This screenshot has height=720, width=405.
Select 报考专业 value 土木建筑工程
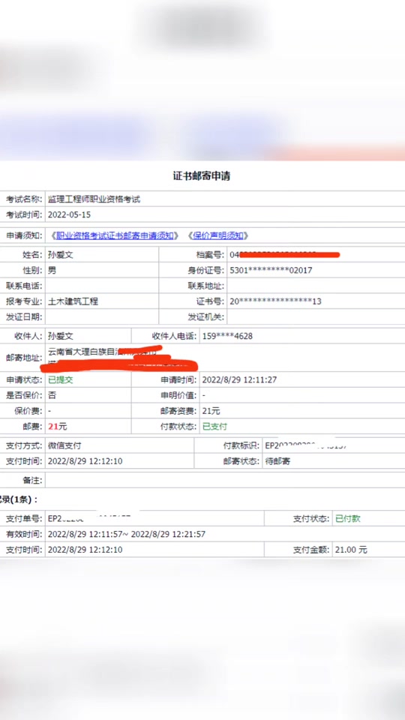(73, 301)
